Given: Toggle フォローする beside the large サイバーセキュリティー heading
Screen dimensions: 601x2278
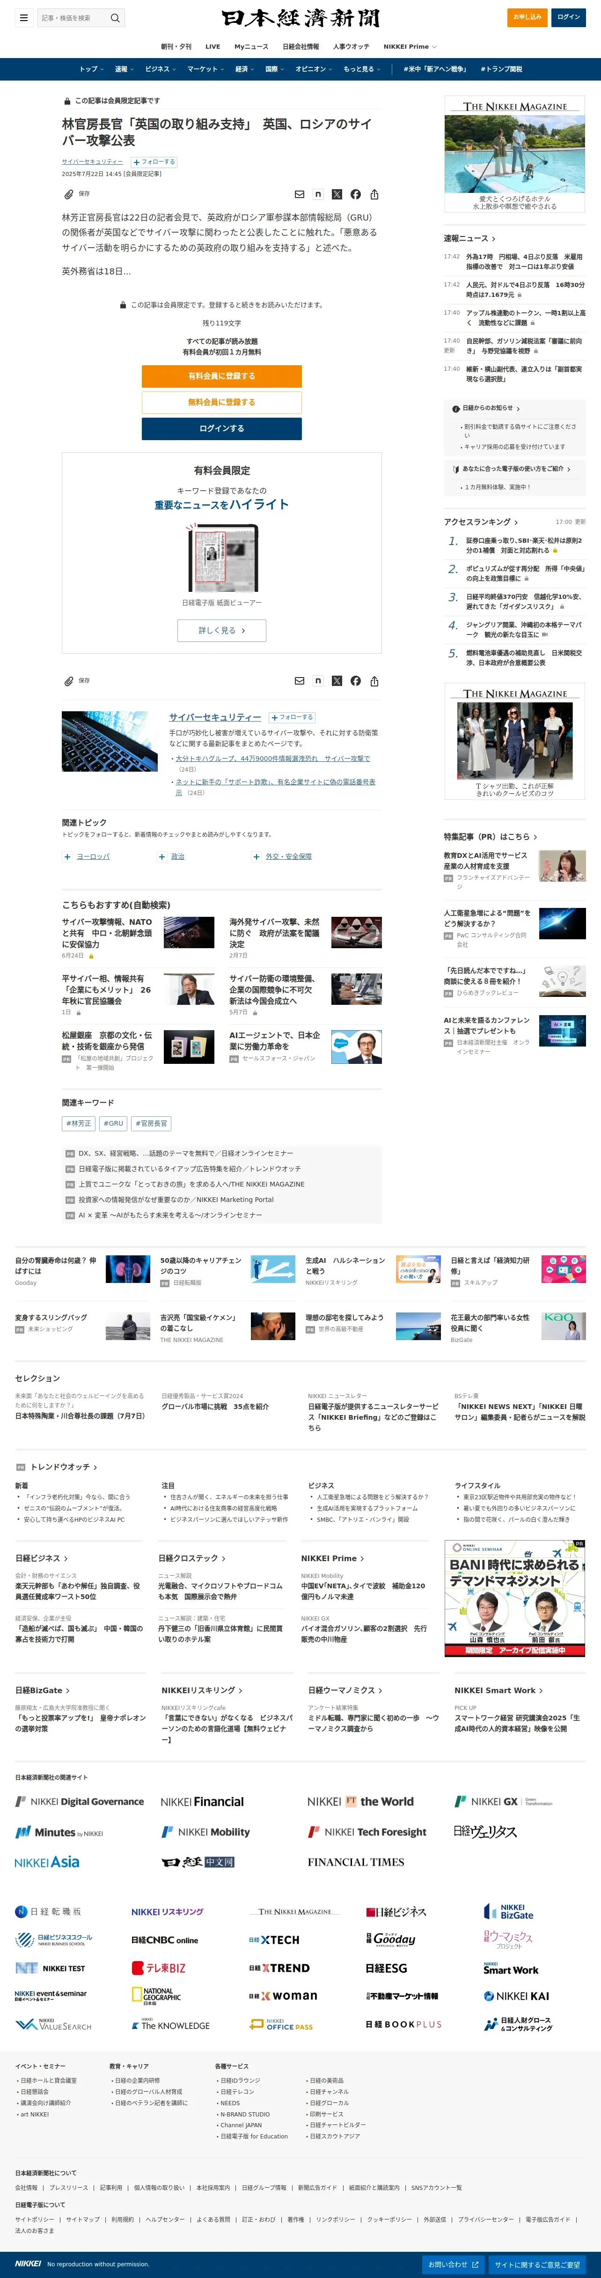Looking at the screenshot, I should click(292, 717).
